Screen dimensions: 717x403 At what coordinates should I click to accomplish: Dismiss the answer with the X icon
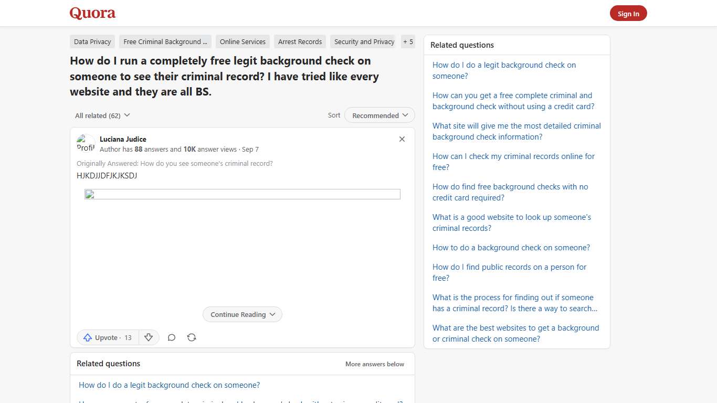coord(402,139)
